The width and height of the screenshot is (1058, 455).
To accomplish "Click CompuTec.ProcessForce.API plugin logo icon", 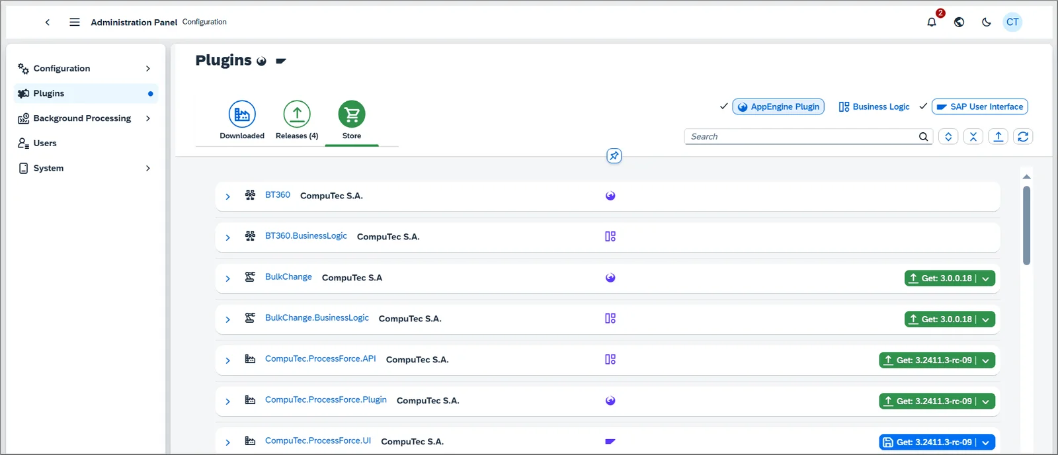I will click(250, 359).
